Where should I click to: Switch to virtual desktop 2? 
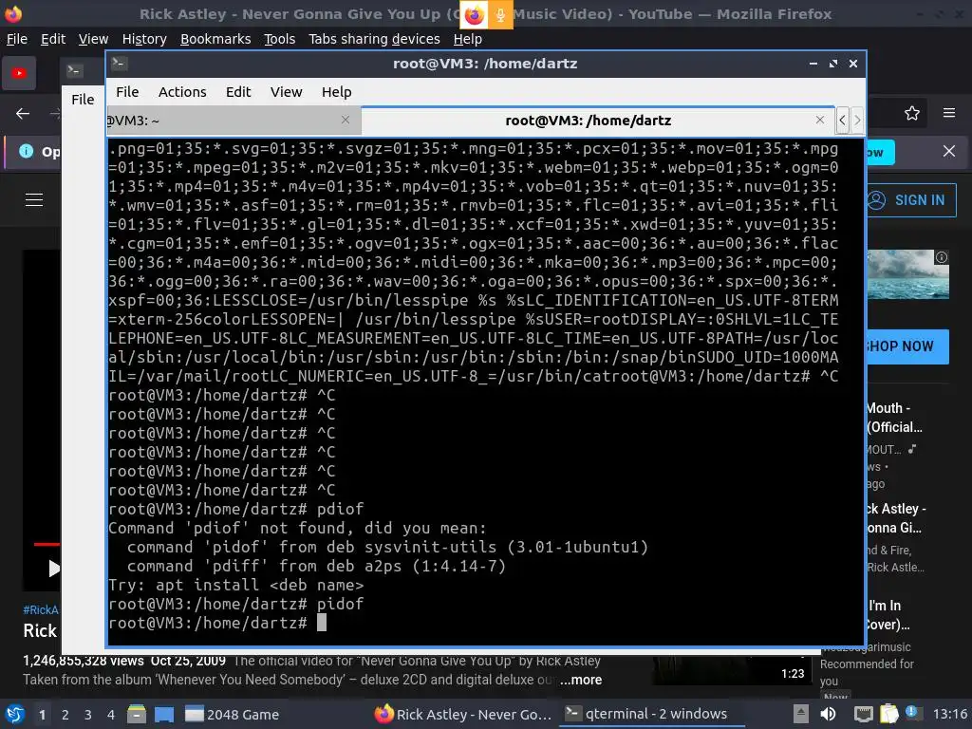[65, 715]
